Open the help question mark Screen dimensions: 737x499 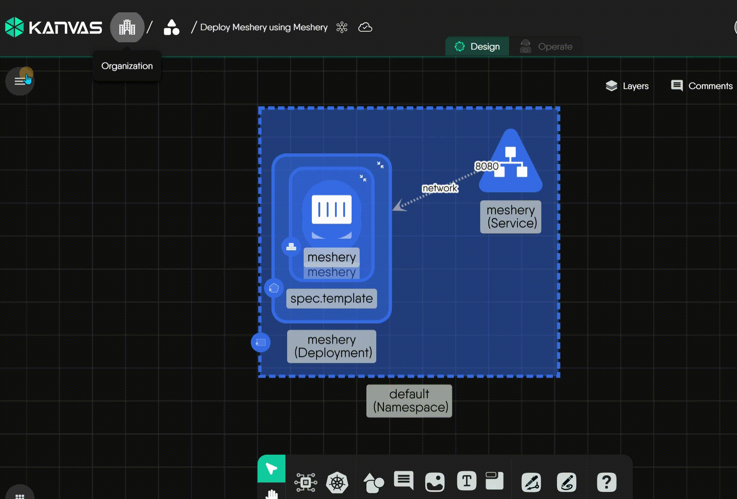click(606, 482)
